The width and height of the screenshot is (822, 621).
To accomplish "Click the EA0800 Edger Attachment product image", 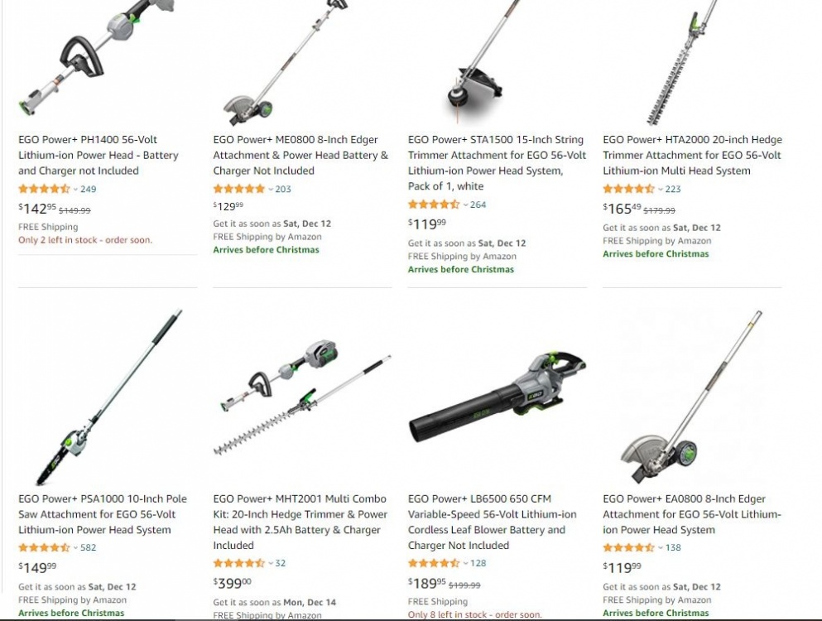I will [x=691, y=397].
